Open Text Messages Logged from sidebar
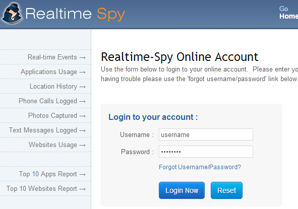This screenshot has height=209, width=298. (x=47, y=130)
